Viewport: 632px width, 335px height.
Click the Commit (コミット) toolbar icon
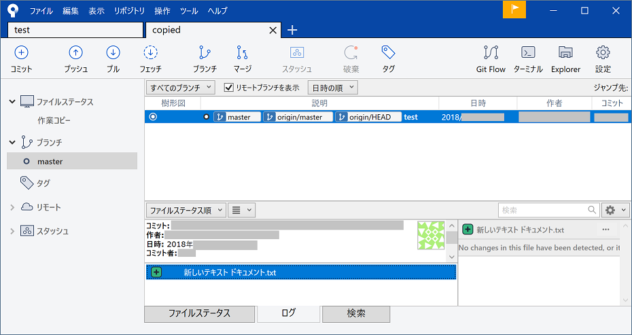click(x=21, y=53)
